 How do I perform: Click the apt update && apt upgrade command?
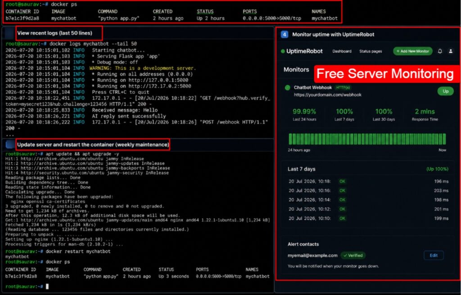pos(82,154)
